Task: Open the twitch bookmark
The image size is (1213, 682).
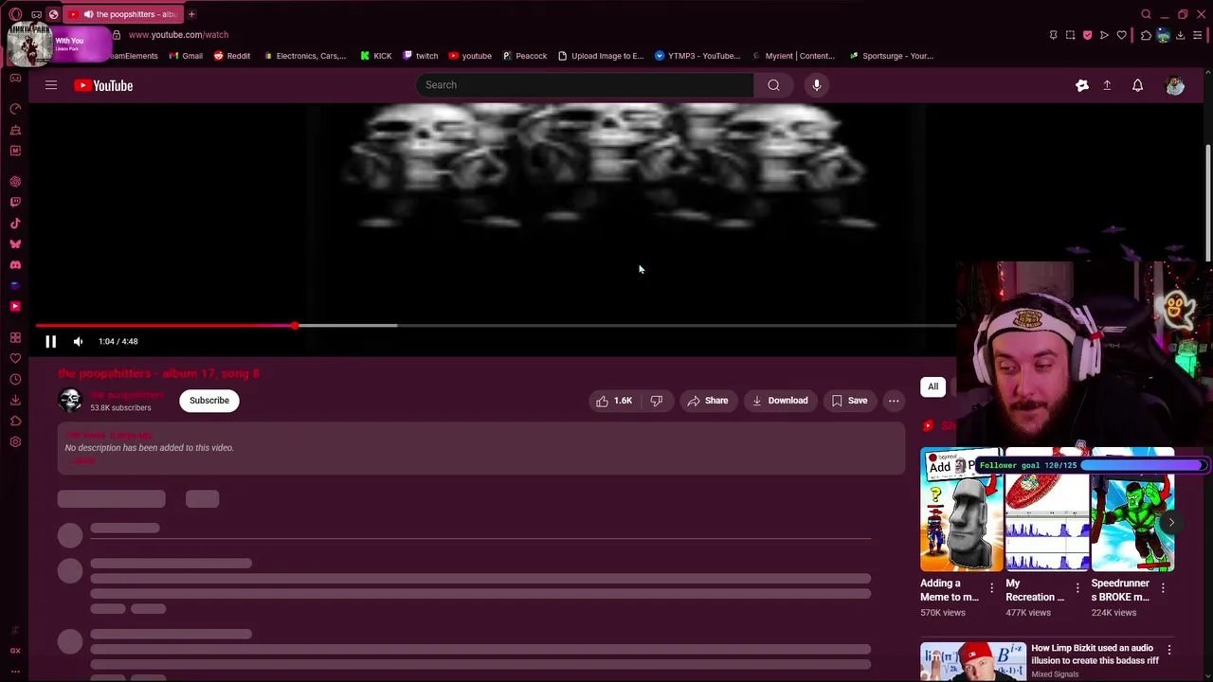Action: click(x=421, y=56)
